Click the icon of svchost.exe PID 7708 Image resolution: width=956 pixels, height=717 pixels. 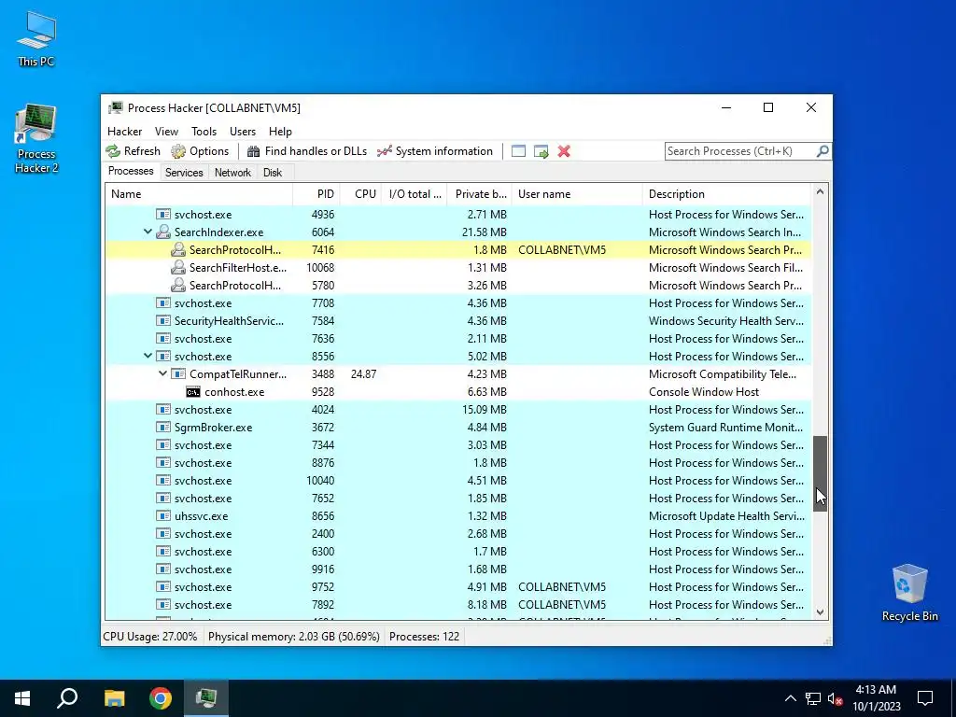[162, 303]
